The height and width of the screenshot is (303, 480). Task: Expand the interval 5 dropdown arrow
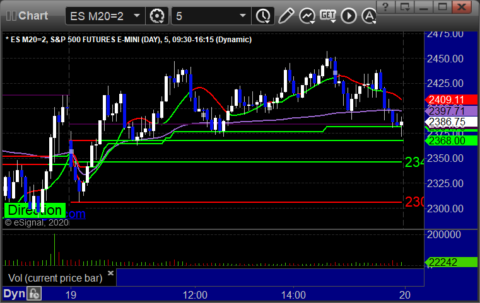tap(243, 16)
